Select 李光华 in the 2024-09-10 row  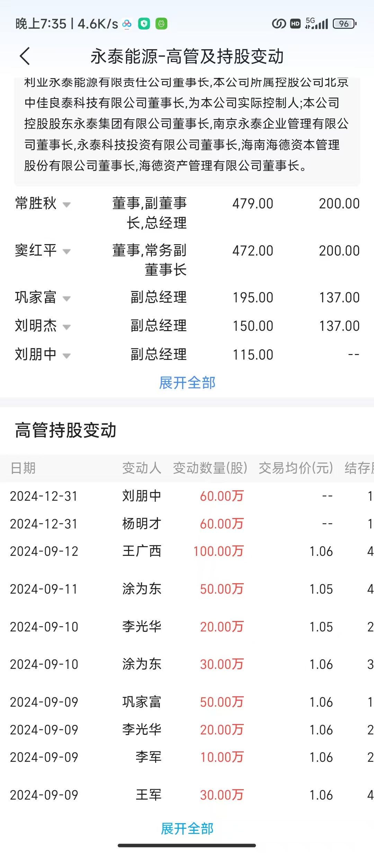[x=142, y=627]
